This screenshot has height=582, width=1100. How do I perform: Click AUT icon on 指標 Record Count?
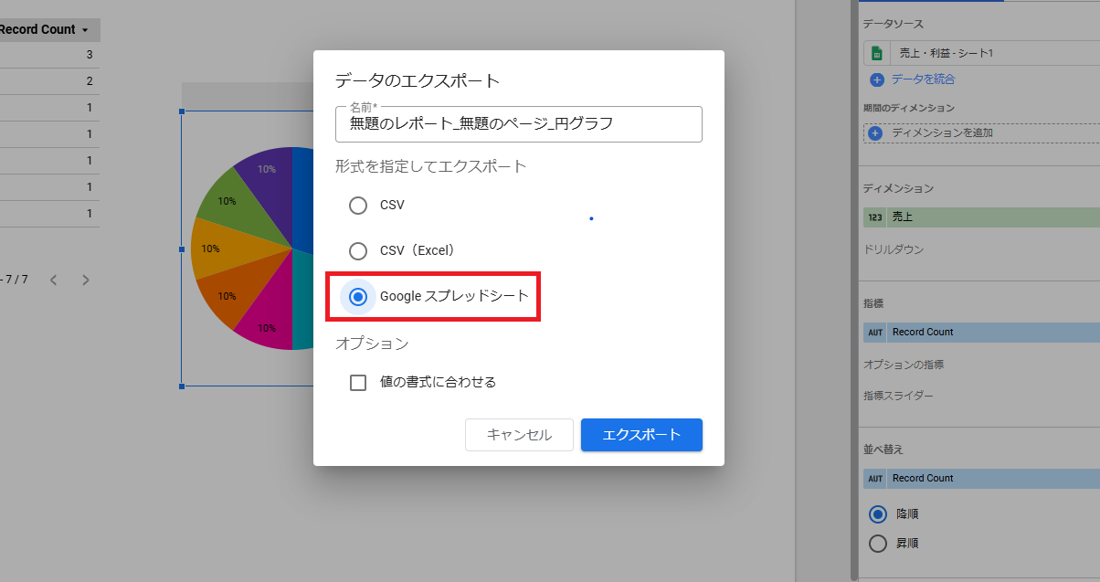click(875, 333)
